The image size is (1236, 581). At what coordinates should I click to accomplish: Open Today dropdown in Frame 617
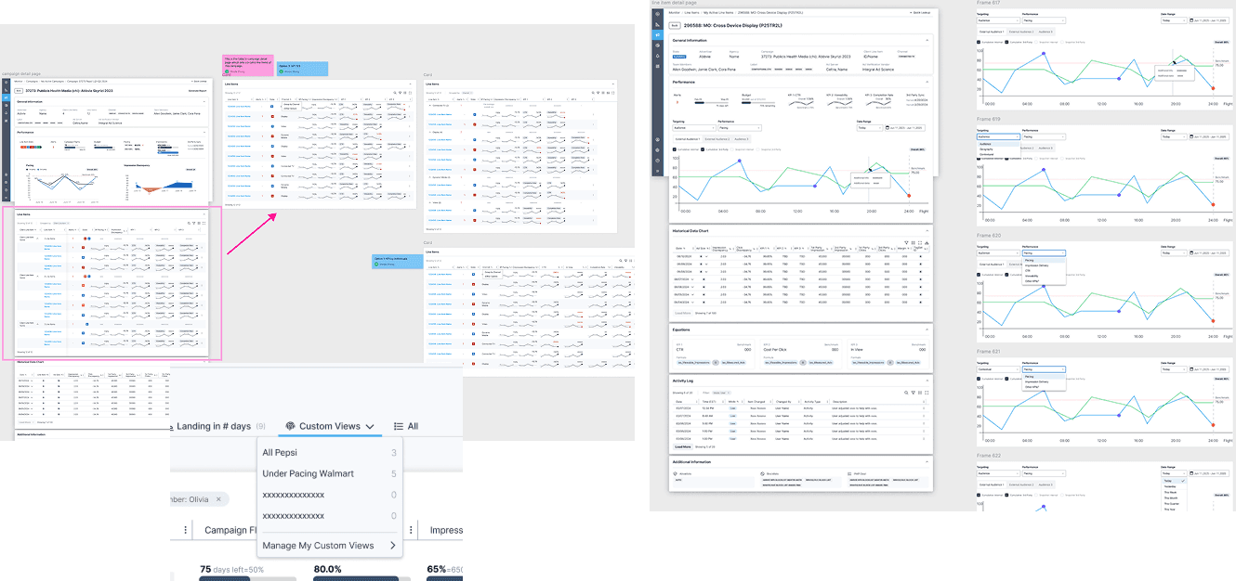tap(1174, 20)
